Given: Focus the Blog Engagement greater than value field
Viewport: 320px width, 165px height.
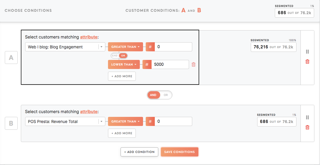Looking at the screenshot, I should point(174,47).
